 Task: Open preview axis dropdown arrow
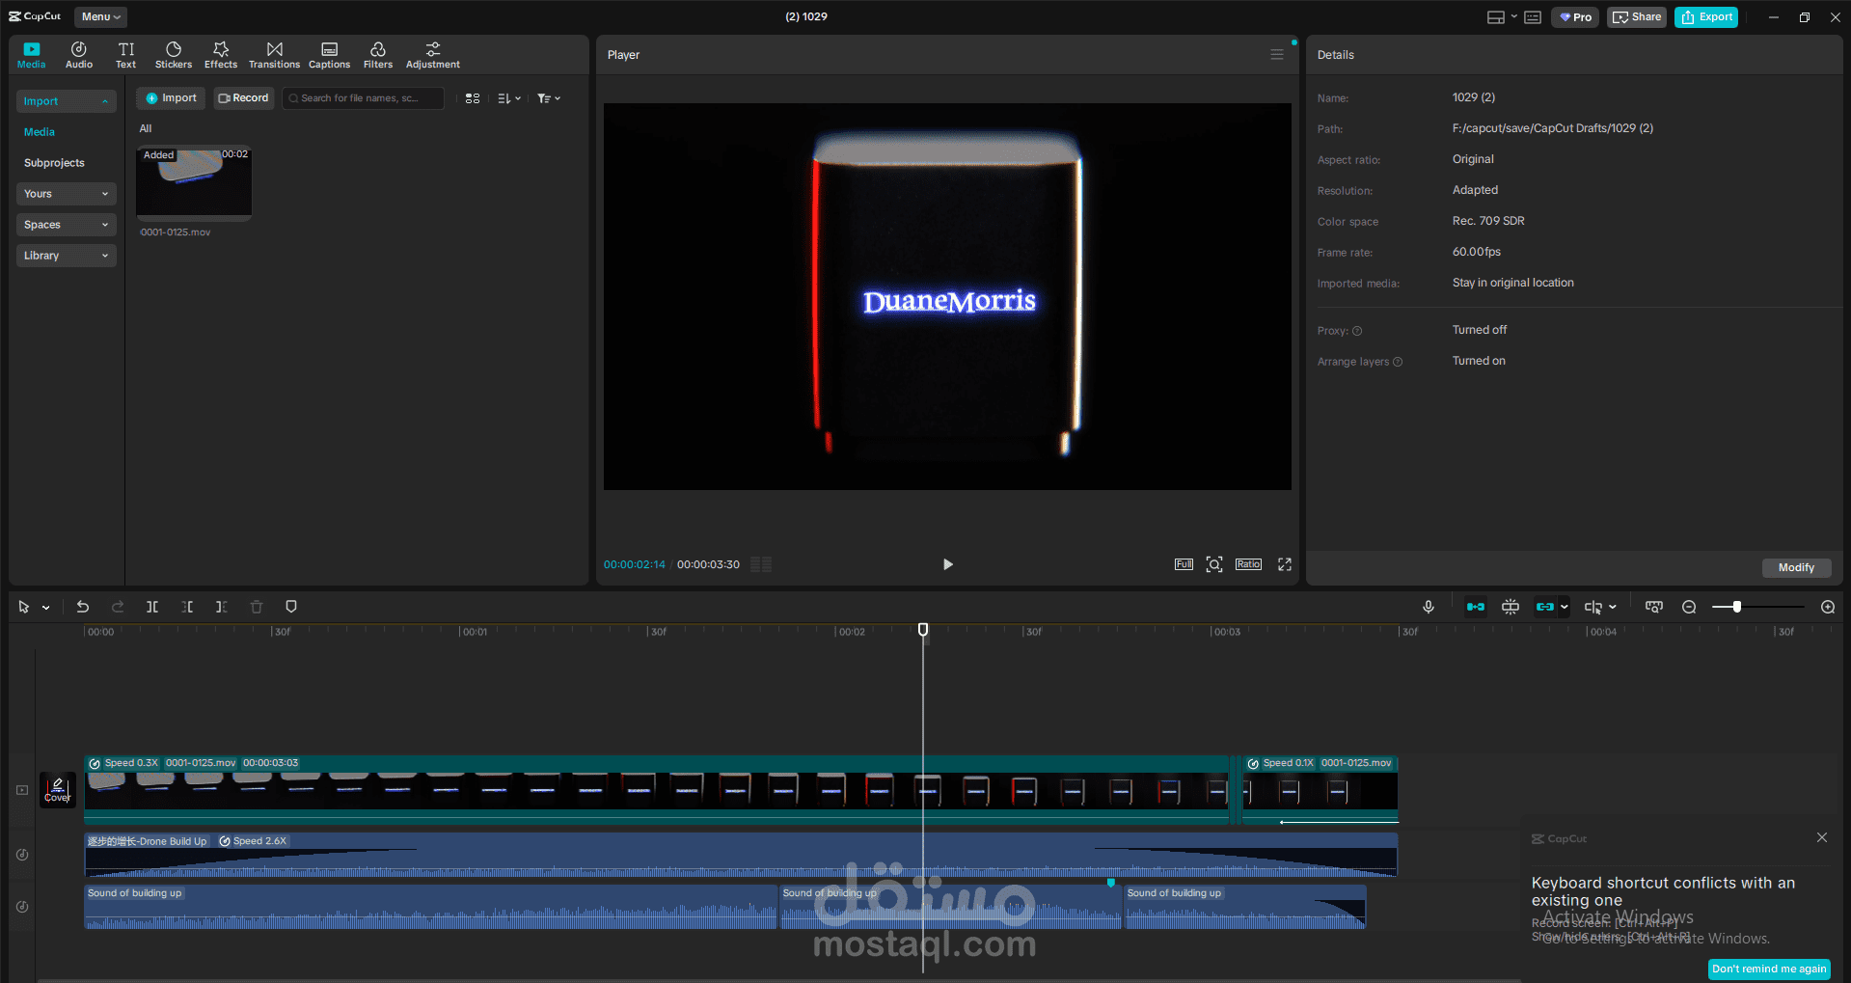1613,607
